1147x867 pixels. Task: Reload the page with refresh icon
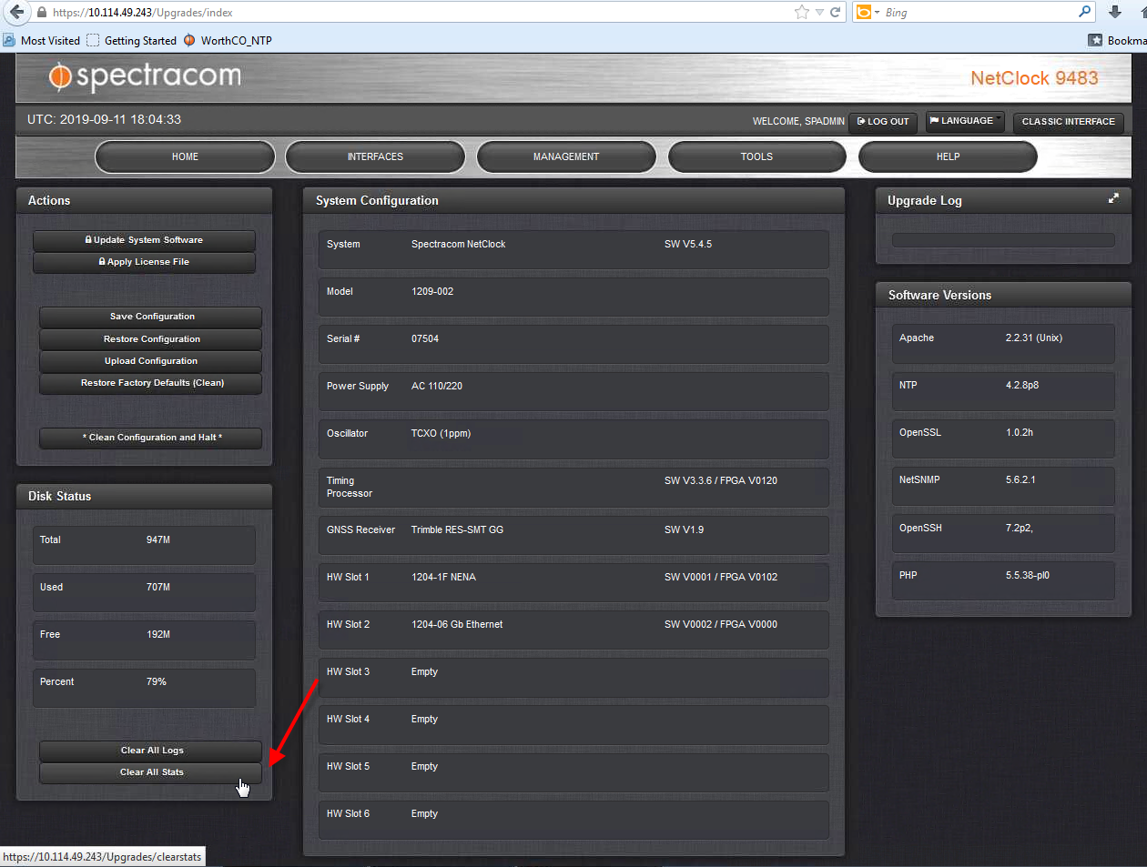pos(836,12)
